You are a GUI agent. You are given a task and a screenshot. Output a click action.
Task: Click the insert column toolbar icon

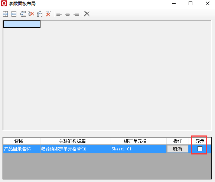pyautogui.click(x=14, y=14)
